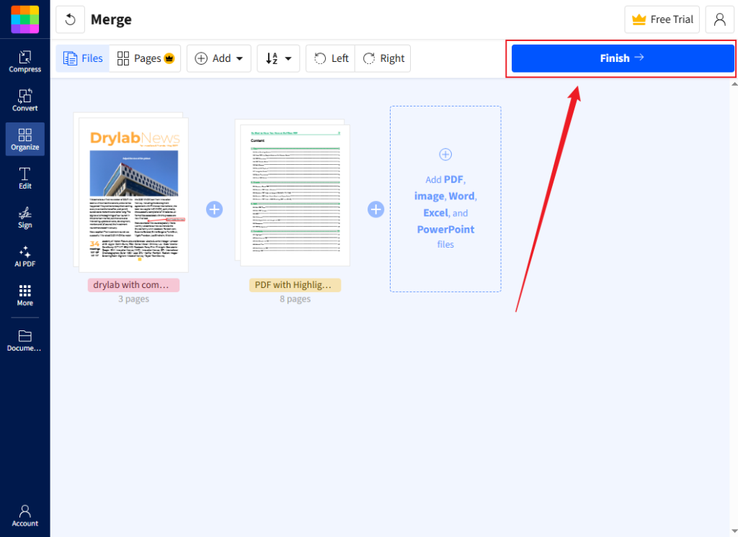738x537 pixels.
Task: Open the Convert tool in the sidebar
Action: (x=25, y=101)
